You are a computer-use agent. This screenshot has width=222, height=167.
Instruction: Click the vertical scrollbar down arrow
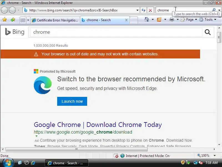(219, 145)
